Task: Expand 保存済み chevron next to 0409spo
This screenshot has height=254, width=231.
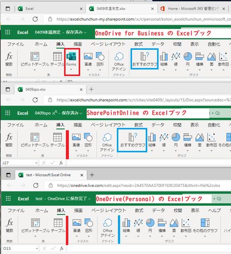Action: tap(81, 113)
